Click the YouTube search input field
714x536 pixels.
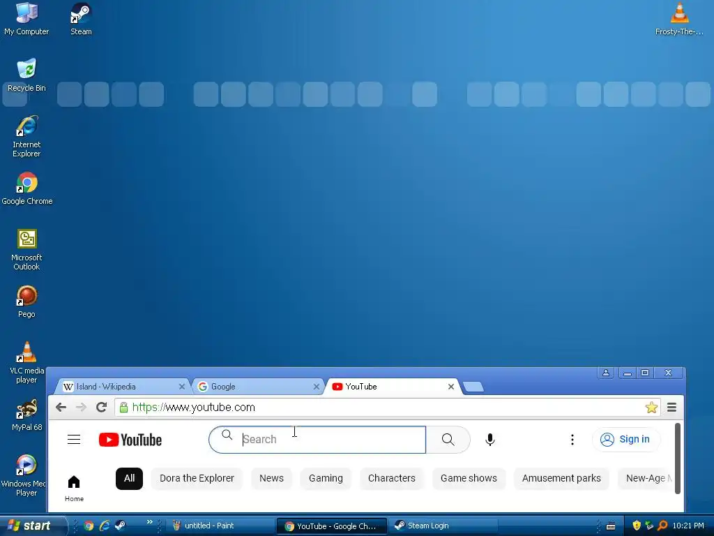(x=317, y=440)
